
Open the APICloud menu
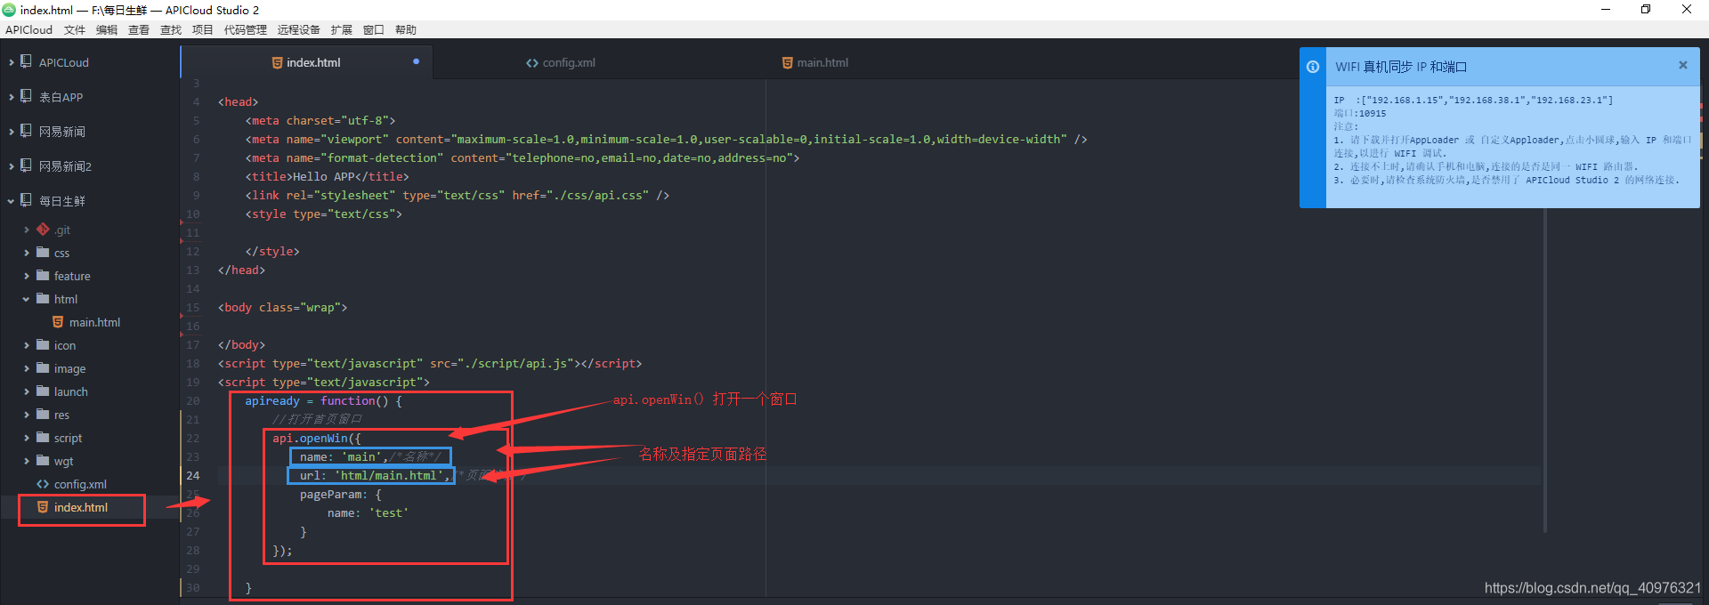pos(28,29)
